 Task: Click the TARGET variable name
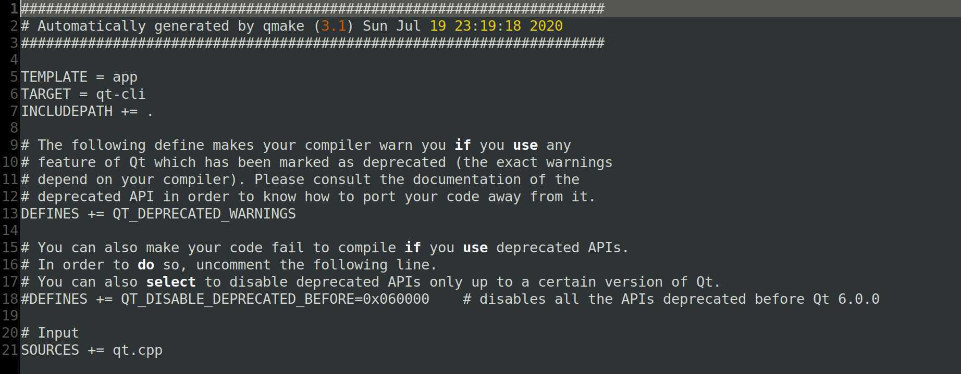[x=46, y=94]
